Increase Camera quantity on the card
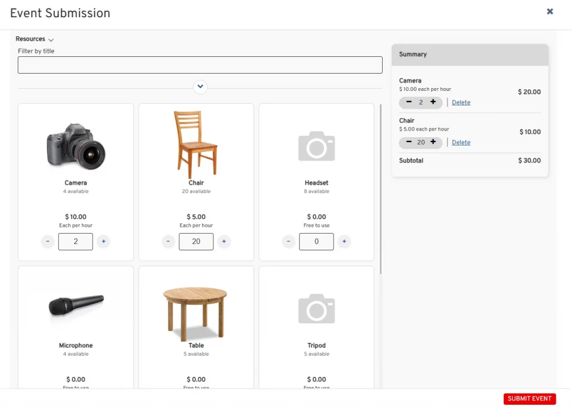 [103, 241]
